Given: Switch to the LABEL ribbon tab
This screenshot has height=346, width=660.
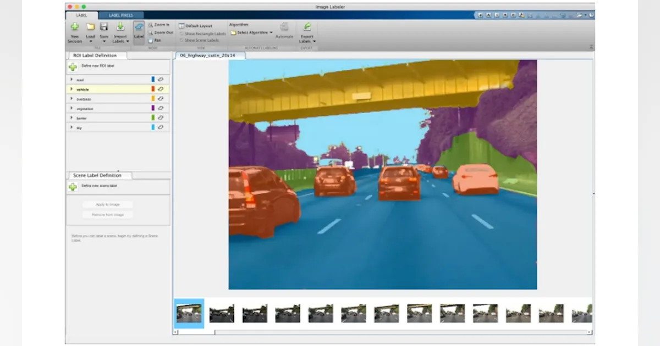Looking at the screenshot, I should click(81, 15).
